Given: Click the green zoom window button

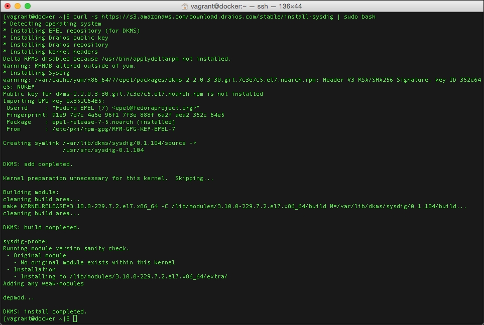Looking at the screenshot, I should coord(28,6).
